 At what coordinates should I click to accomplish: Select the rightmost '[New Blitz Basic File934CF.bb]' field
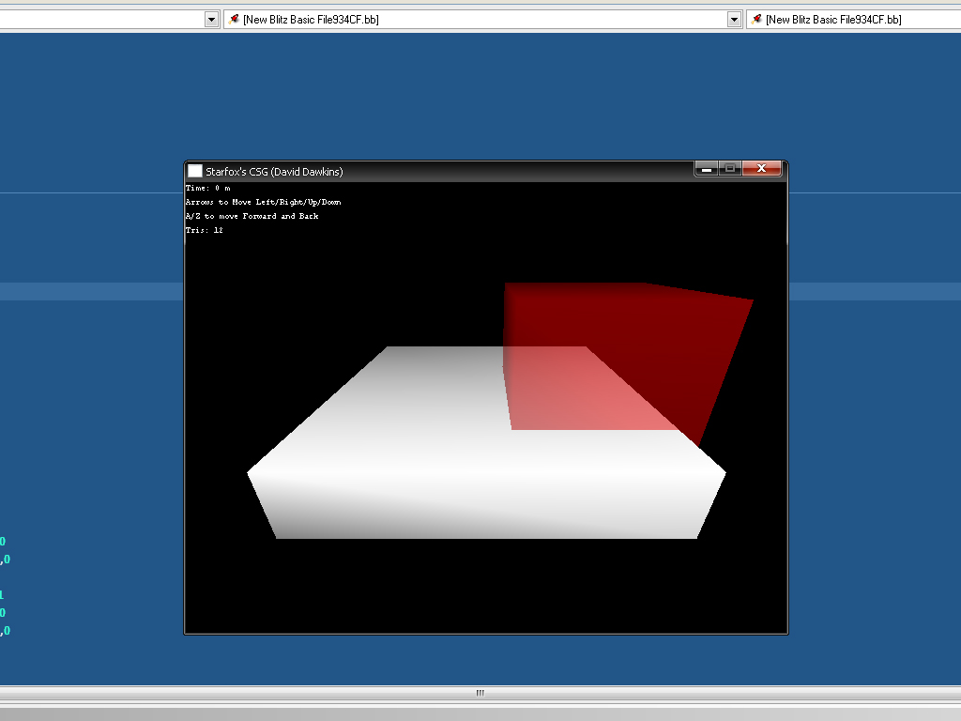coord(845,19)
